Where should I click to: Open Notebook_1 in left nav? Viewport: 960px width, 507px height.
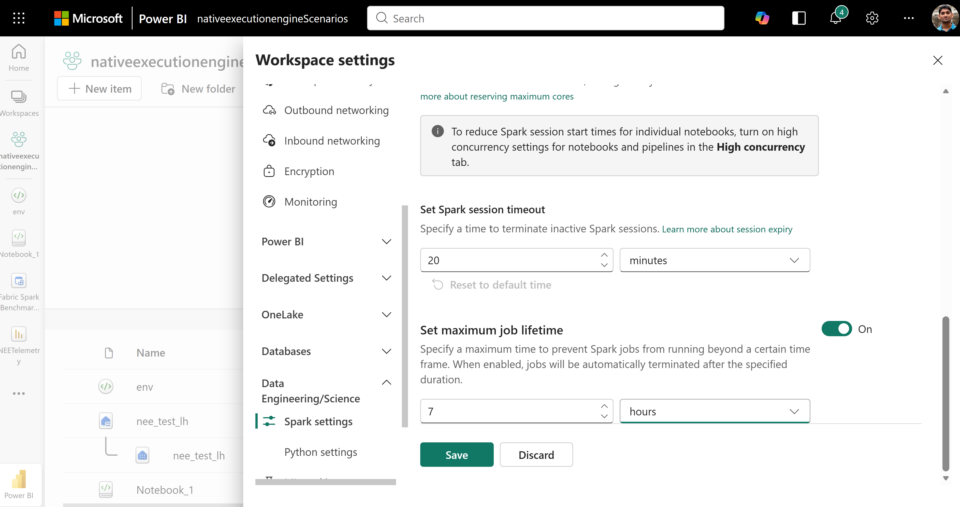click(x=19, y=244)
